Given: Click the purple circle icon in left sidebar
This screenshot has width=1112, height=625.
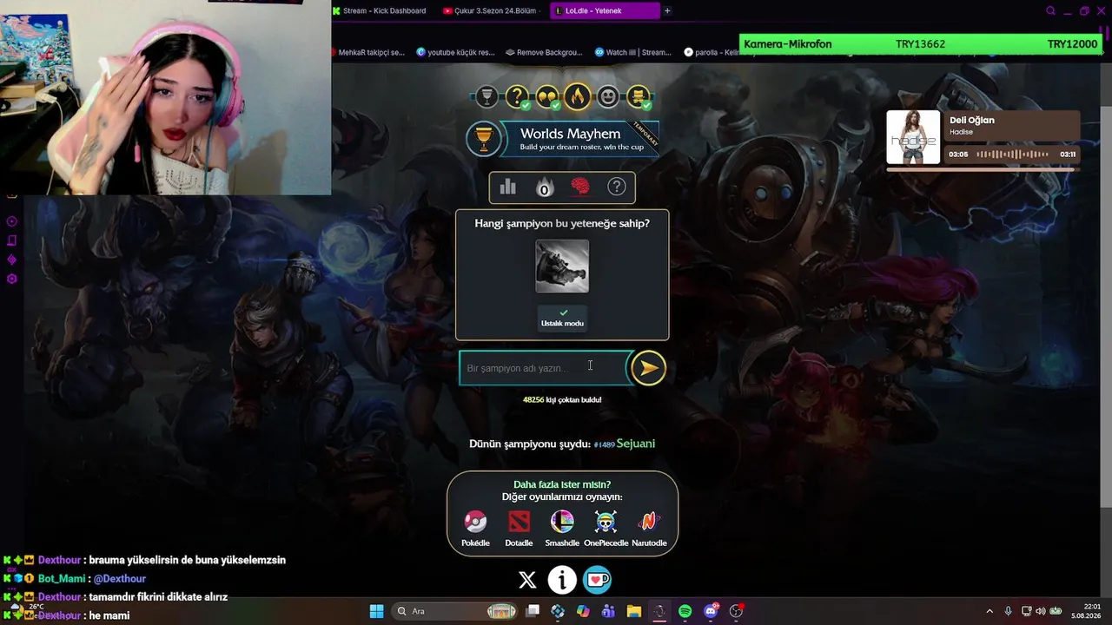Looking at the screenshot, I should (x=12, y=221).
